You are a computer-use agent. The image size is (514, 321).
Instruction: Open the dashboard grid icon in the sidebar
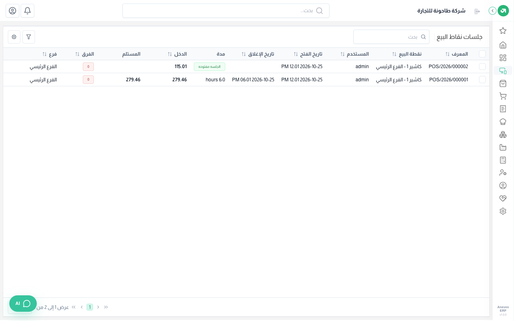pos(503,58)
